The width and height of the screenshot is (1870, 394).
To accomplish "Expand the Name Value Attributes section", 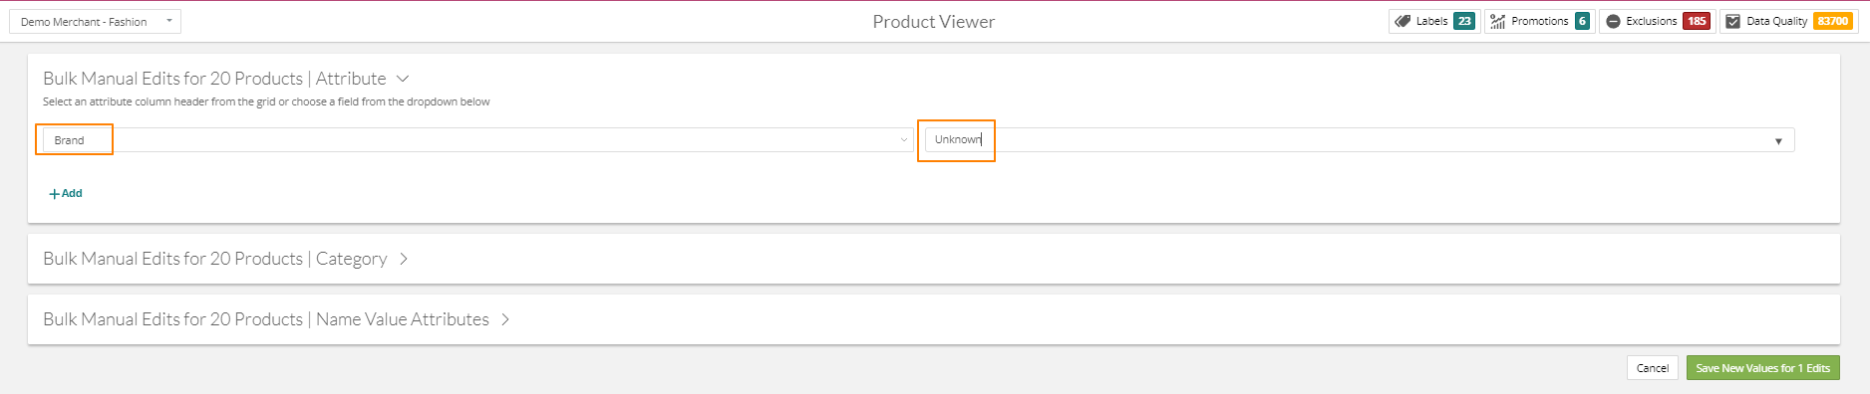I will click(x=505, y=319).
